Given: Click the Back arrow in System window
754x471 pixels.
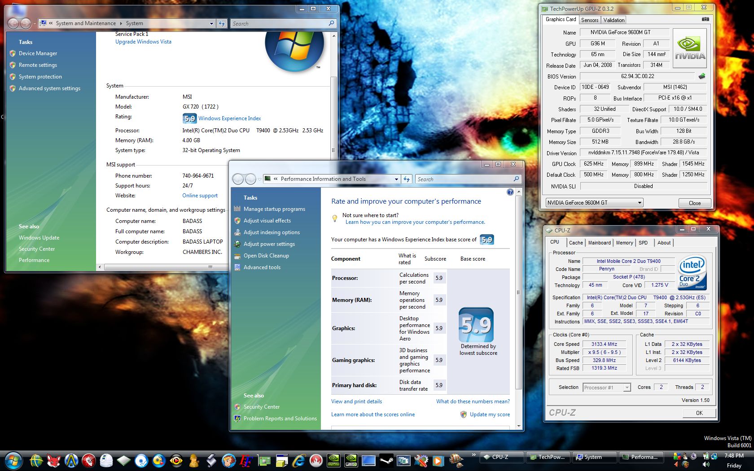Looking at the screenshot, I should click(x=13, y=23).
